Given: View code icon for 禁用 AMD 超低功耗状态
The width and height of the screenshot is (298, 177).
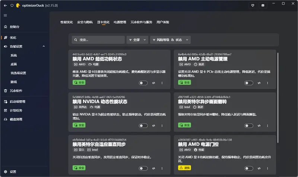Looking at the screenshot, I should coord(153,83).
